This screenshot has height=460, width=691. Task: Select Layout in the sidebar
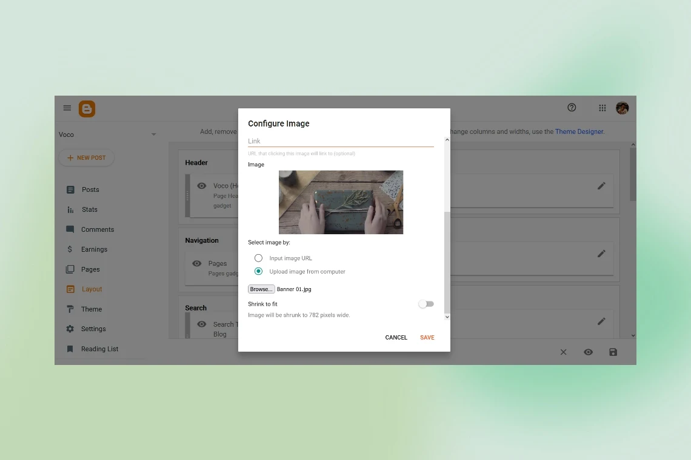pos(92,289)
